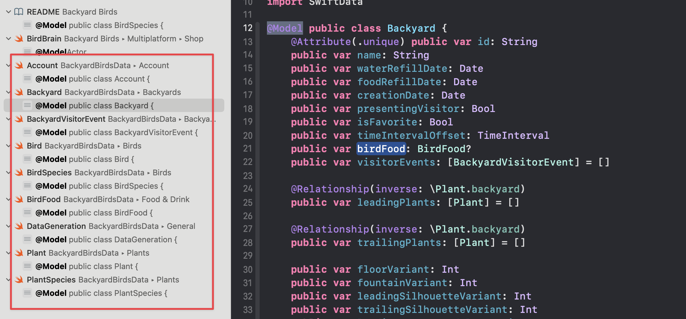Select result '@Model public class Account {'
This screenshot has width=686, height=319.
(x=93, y=79)
